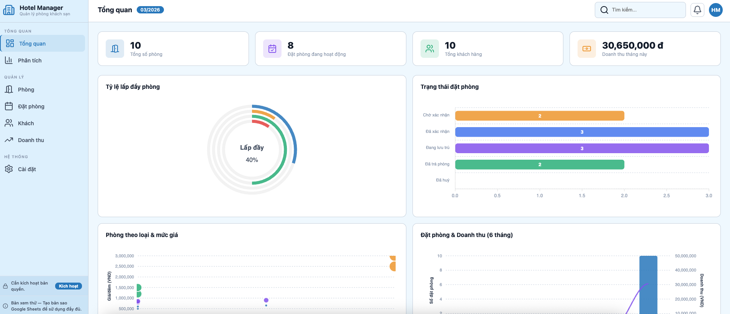Click the total customers people icon
Screen dimensions: 730x314
430,49
